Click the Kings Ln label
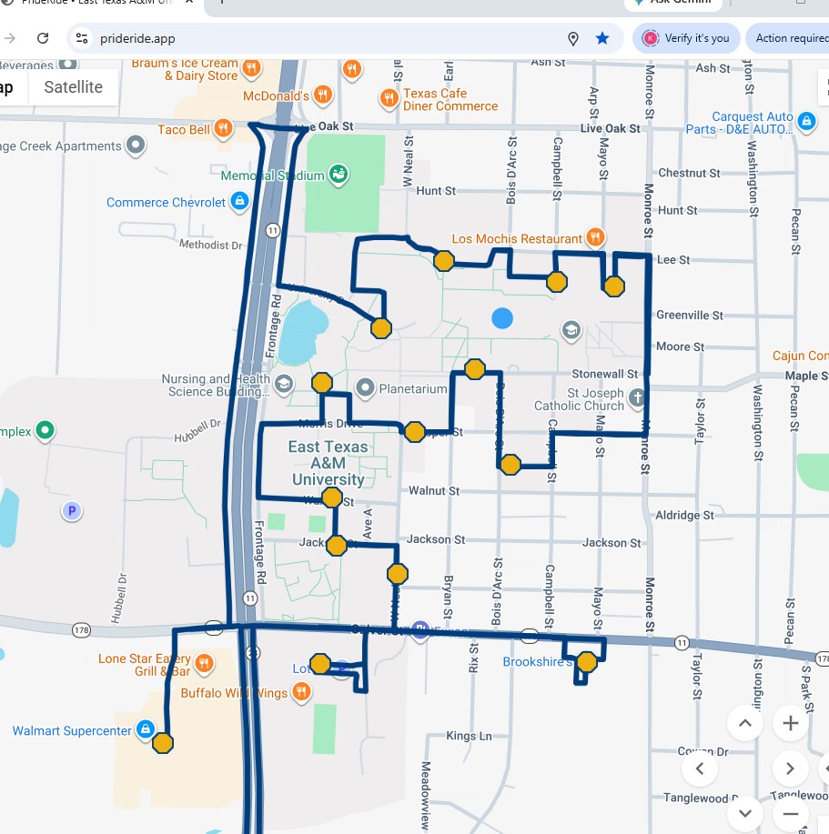Viewport: 829px width, 834px height. 469,736
